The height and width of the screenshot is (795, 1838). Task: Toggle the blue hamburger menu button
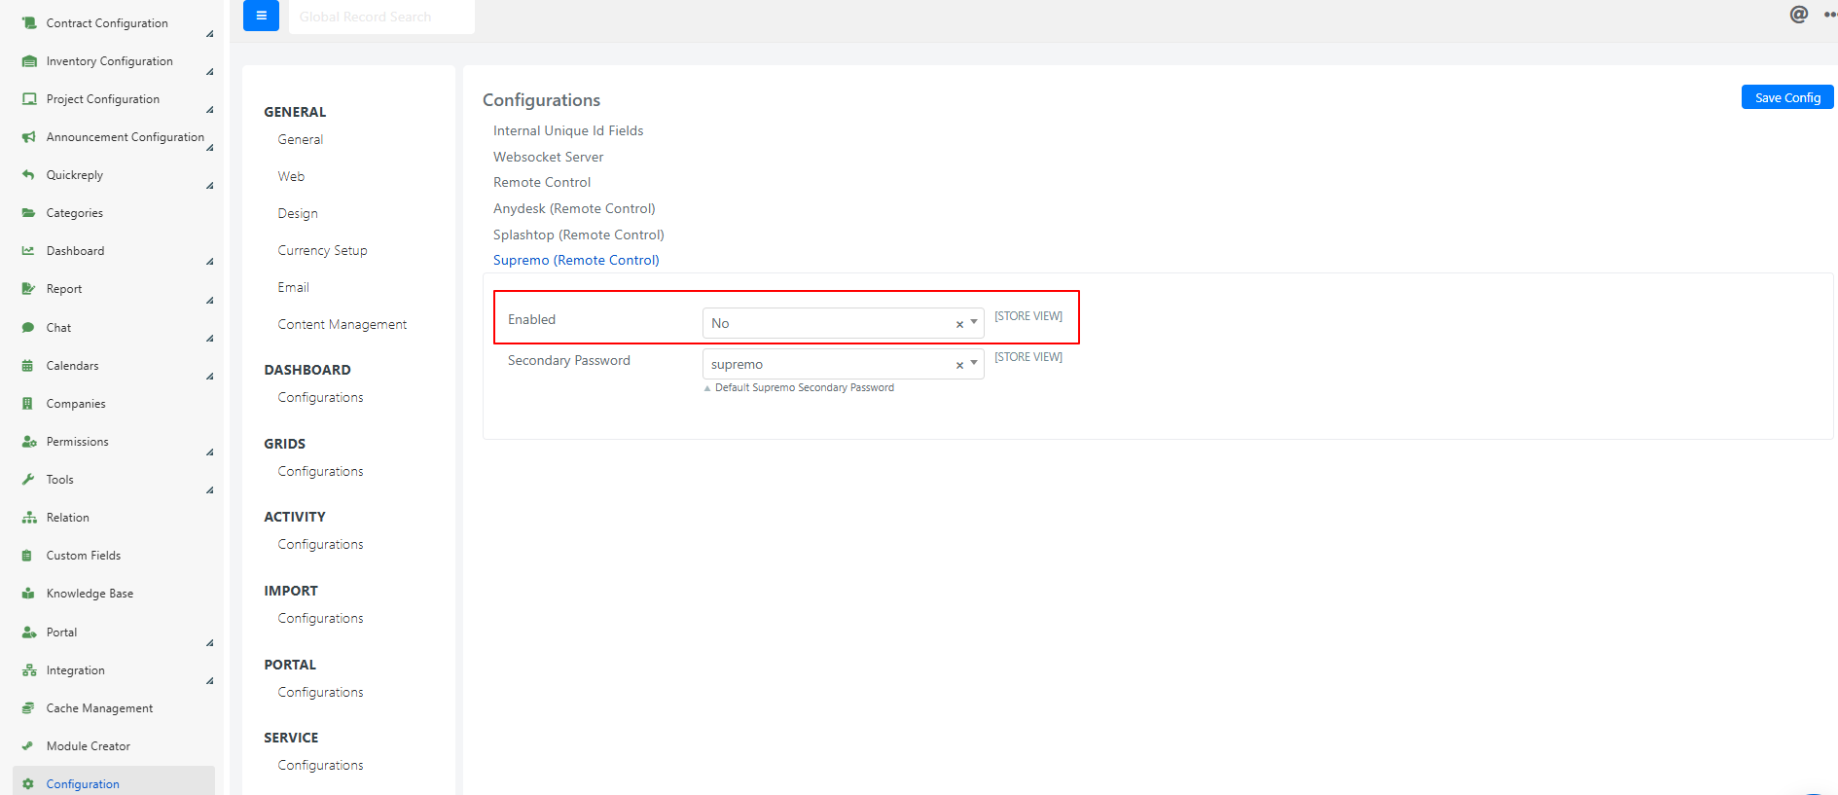point(261,16)
